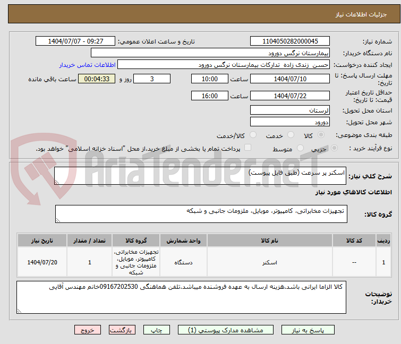This screenshot has width=401, height=344.
Task: Click the resize handle of توضیحات خریدار box
Action: coord(20,311)
